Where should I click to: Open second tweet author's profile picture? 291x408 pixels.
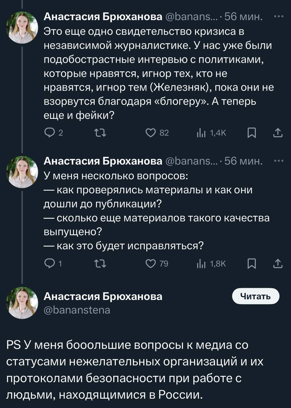click(x=23, y=172)
